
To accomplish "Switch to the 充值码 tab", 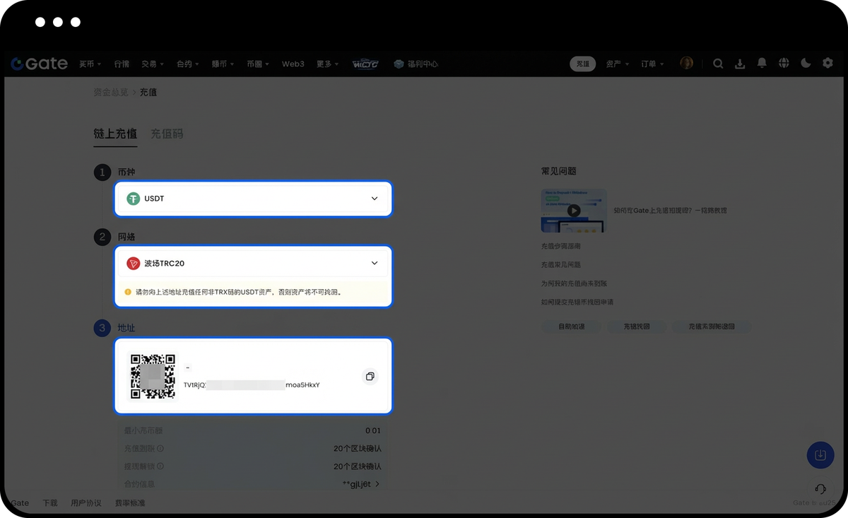I will coord(167,134).
